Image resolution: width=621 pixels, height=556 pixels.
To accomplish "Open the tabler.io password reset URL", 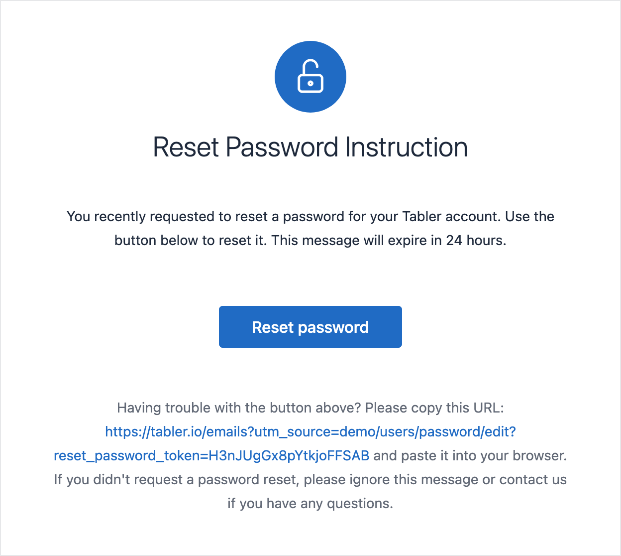I will tap(310, 432).
